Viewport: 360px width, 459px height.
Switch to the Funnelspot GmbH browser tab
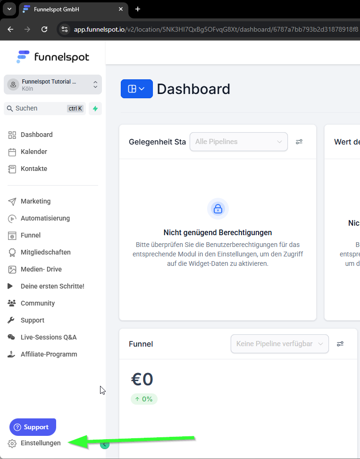click(x=74, y=9)
